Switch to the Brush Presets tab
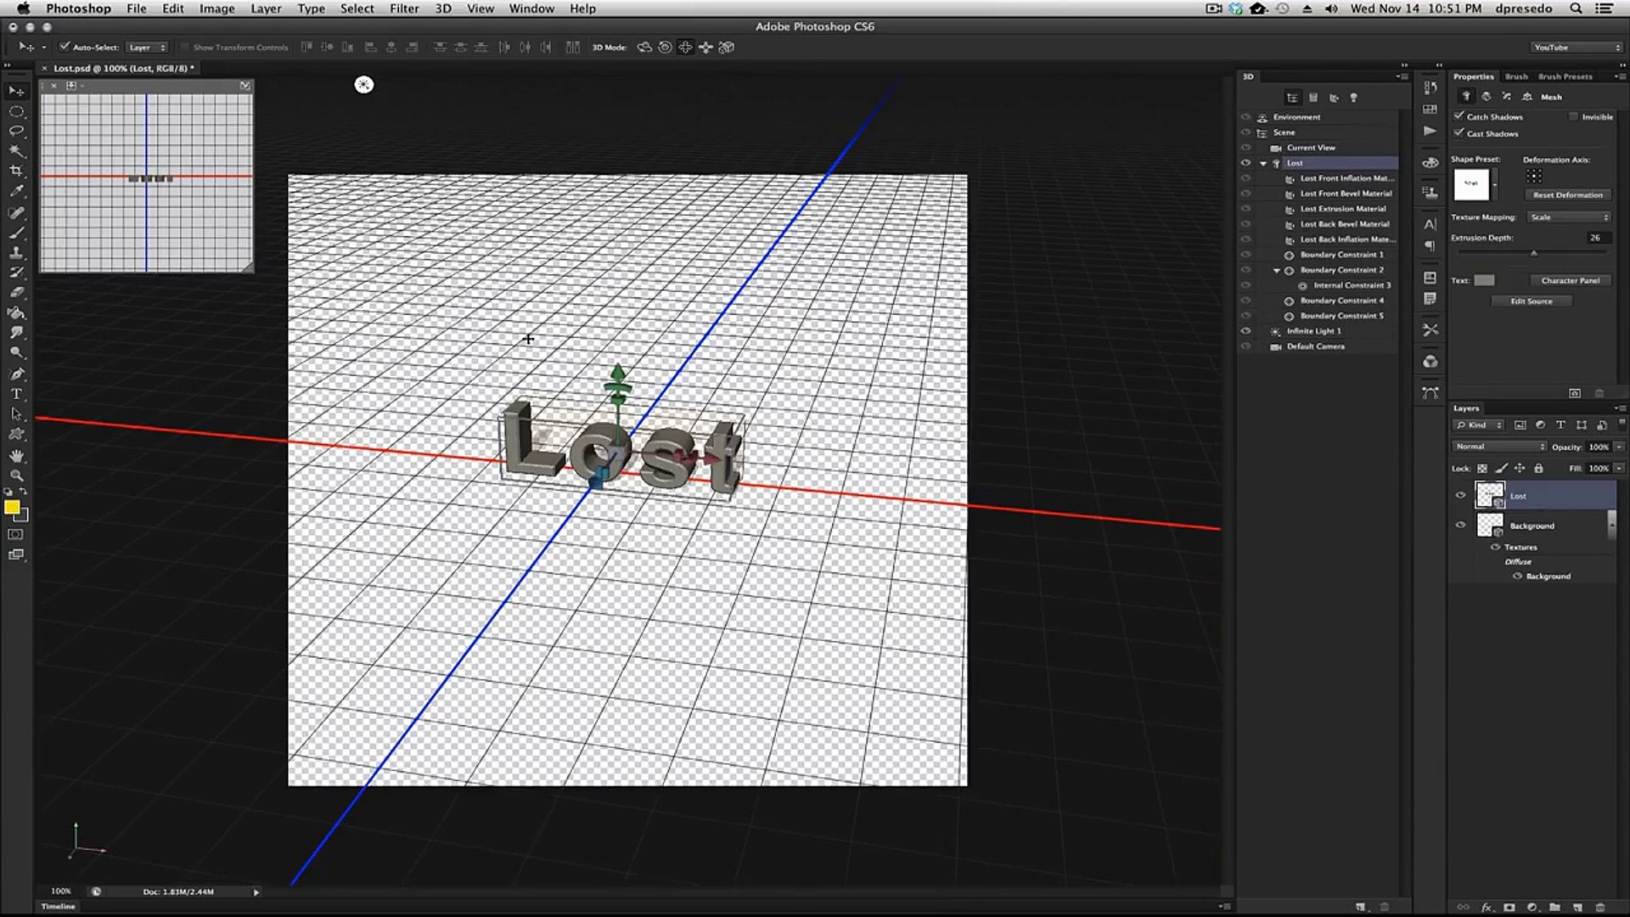Screen dimensions: 1630x917 pos(1565,76)
